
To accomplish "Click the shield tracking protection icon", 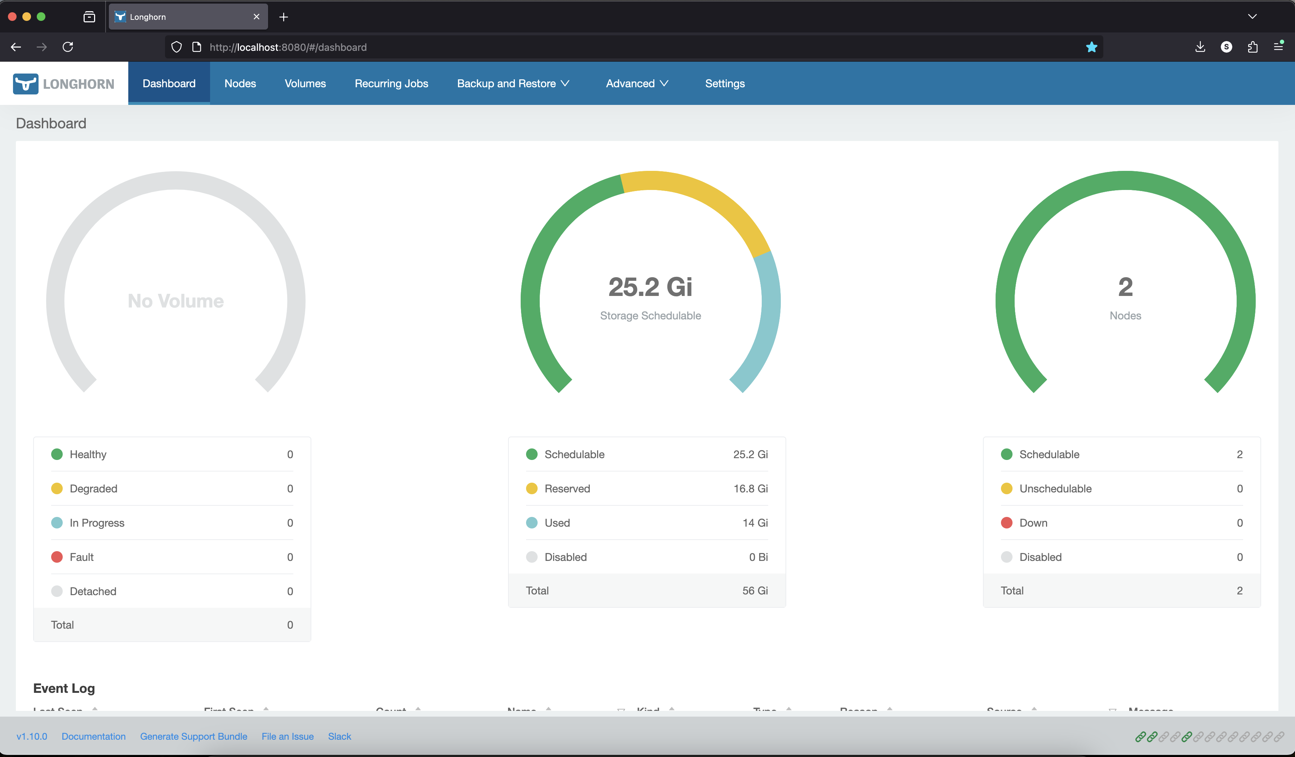I will point(176,47).
